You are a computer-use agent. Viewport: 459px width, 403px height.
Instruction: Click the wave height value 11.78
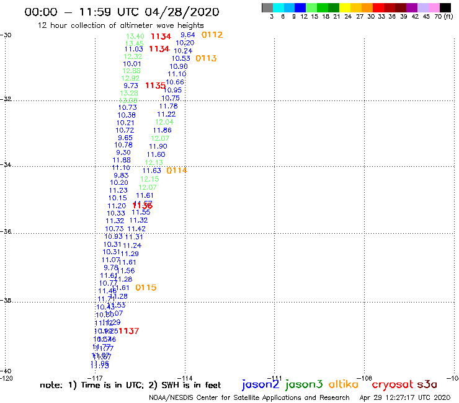click(169, 106)
